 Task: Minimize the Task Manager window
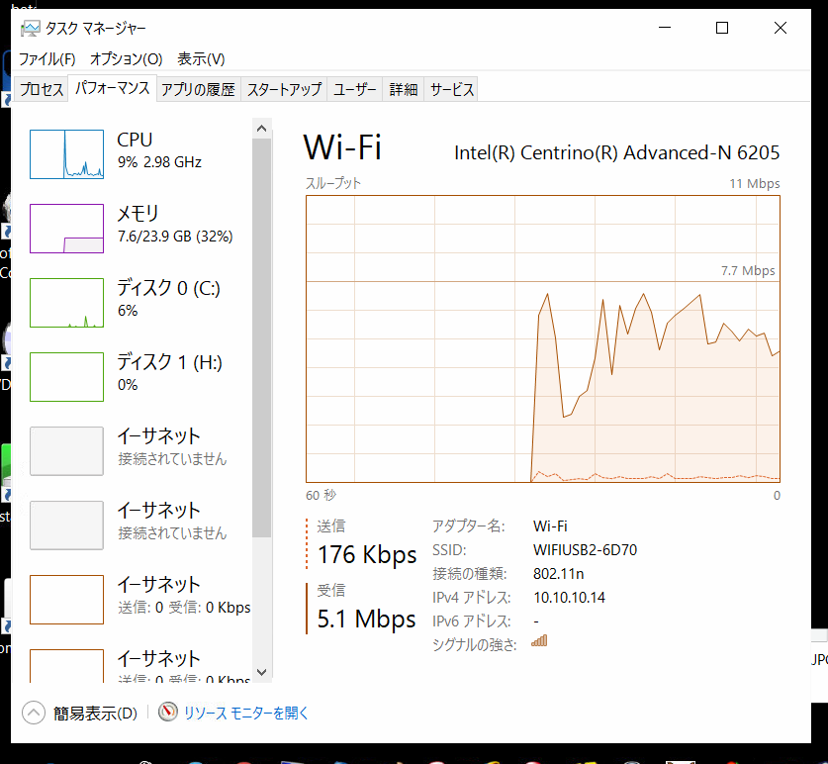click(x=665, y=28)
